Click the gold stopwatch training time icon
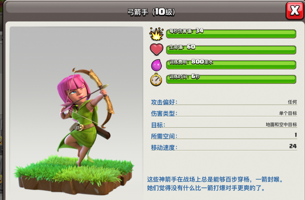The height and width of the screenshot is (200, 305). (x=156, y=79)
